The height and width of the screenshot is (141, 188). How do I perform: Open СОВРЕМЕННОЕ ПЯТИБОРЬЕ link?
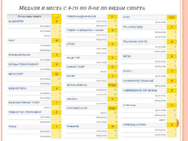tap(140, 90)
